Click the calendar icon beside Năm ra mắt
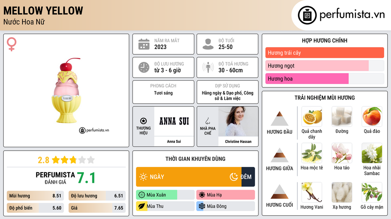 144,44
